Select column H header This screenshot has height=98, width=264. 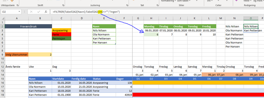click(151, 18)
